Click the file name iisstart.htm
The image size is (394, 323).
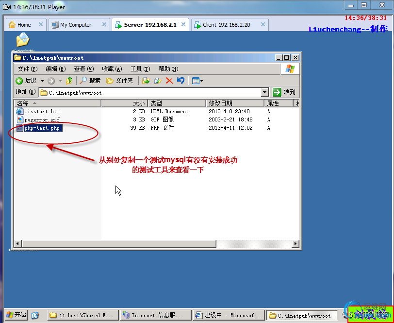pyautogui.click(x=42, y=111)
